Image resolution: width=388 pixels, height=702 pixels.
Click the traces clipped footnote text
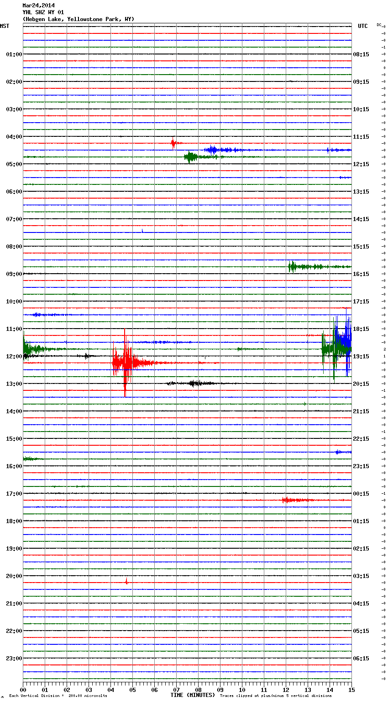coord(276,696)
